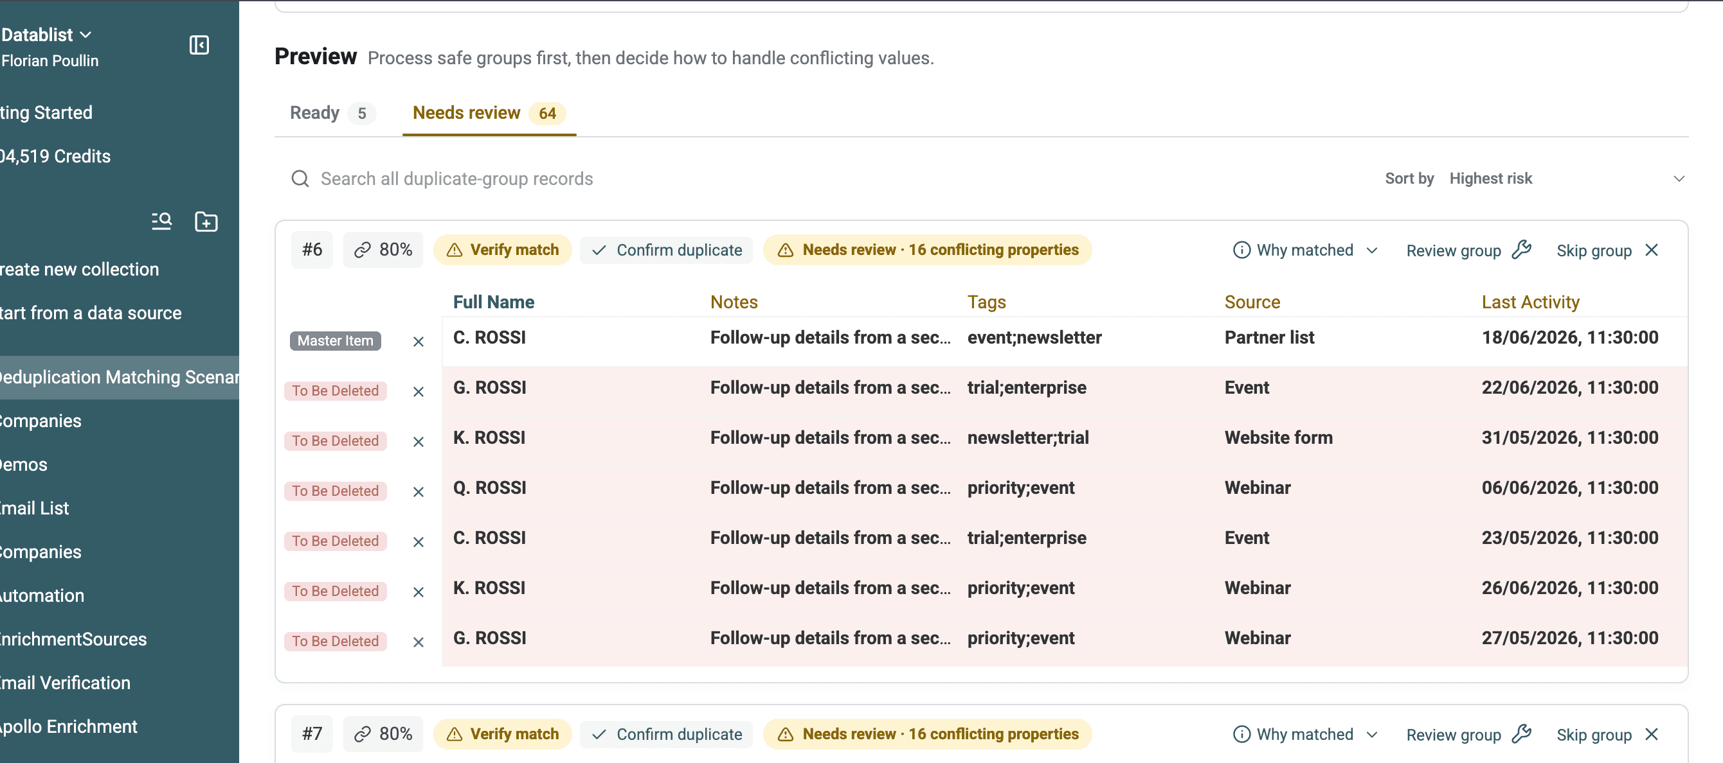Remove K. ROSSI row dated 26/06/2026
Viewport: 1723px width, 763px height.
pos(419,592)
